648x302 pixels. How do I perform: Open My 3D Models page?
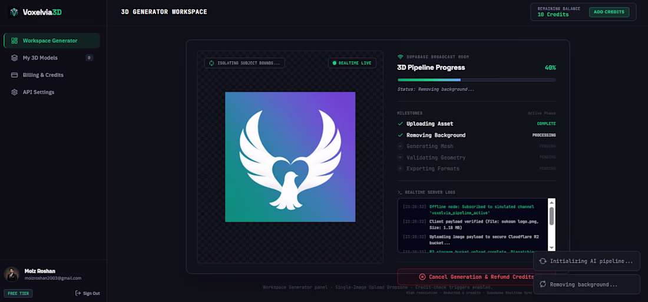pos(52,58)
